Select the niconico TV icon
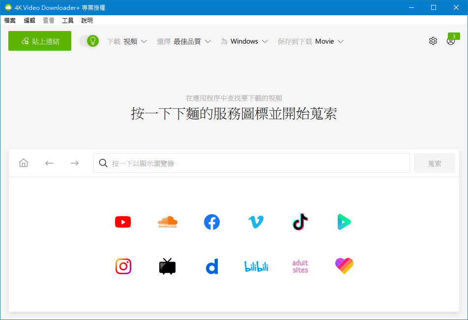Screen dimensions: 468x320 pyautogui.click(x=167, y=266)
